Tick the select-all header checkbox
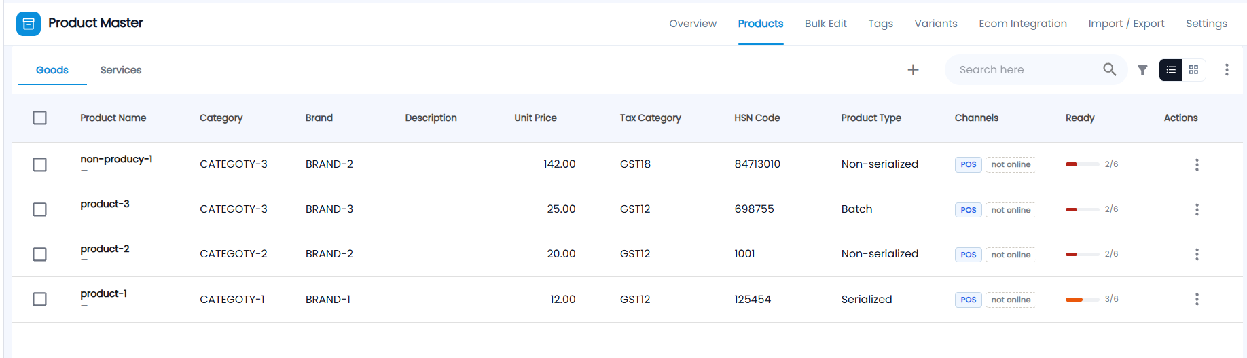Image resolution: width=1247 pixels, height=358 pixels. point(39,118)
